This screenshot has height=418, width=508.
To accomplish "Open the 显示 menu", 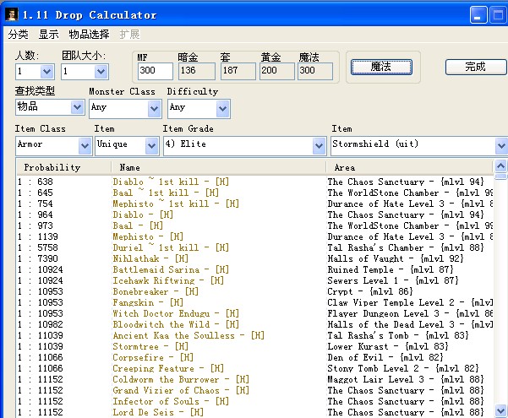I will pos(48,35).
